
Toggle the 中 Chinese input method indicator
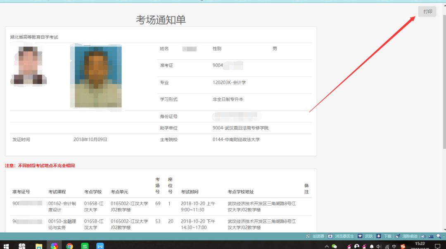[394, 246]
